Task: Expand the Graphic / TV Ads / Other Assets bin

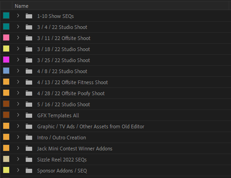Action: 18,126
